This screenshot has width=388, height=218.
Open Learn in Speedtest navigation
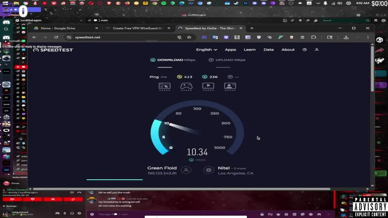click(250, 50)
